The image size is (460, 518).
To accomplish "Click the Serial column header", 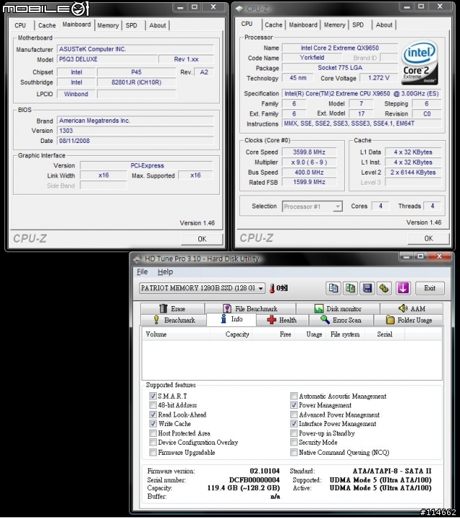I will point(385,334).
